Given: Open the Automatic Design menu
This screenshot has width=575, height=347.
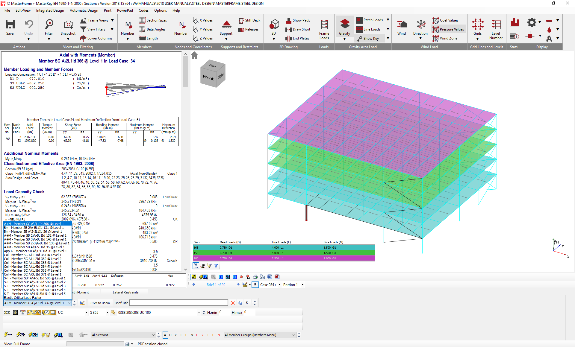Looking at the screenshot, I should (84, 10).
